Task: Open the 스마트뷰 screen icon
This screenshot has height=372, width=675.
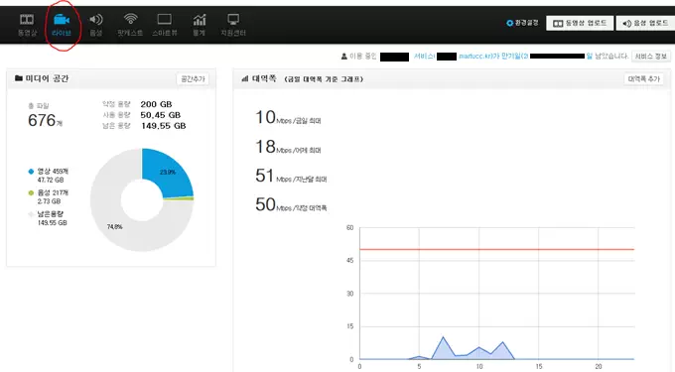Action: point(165,19)
